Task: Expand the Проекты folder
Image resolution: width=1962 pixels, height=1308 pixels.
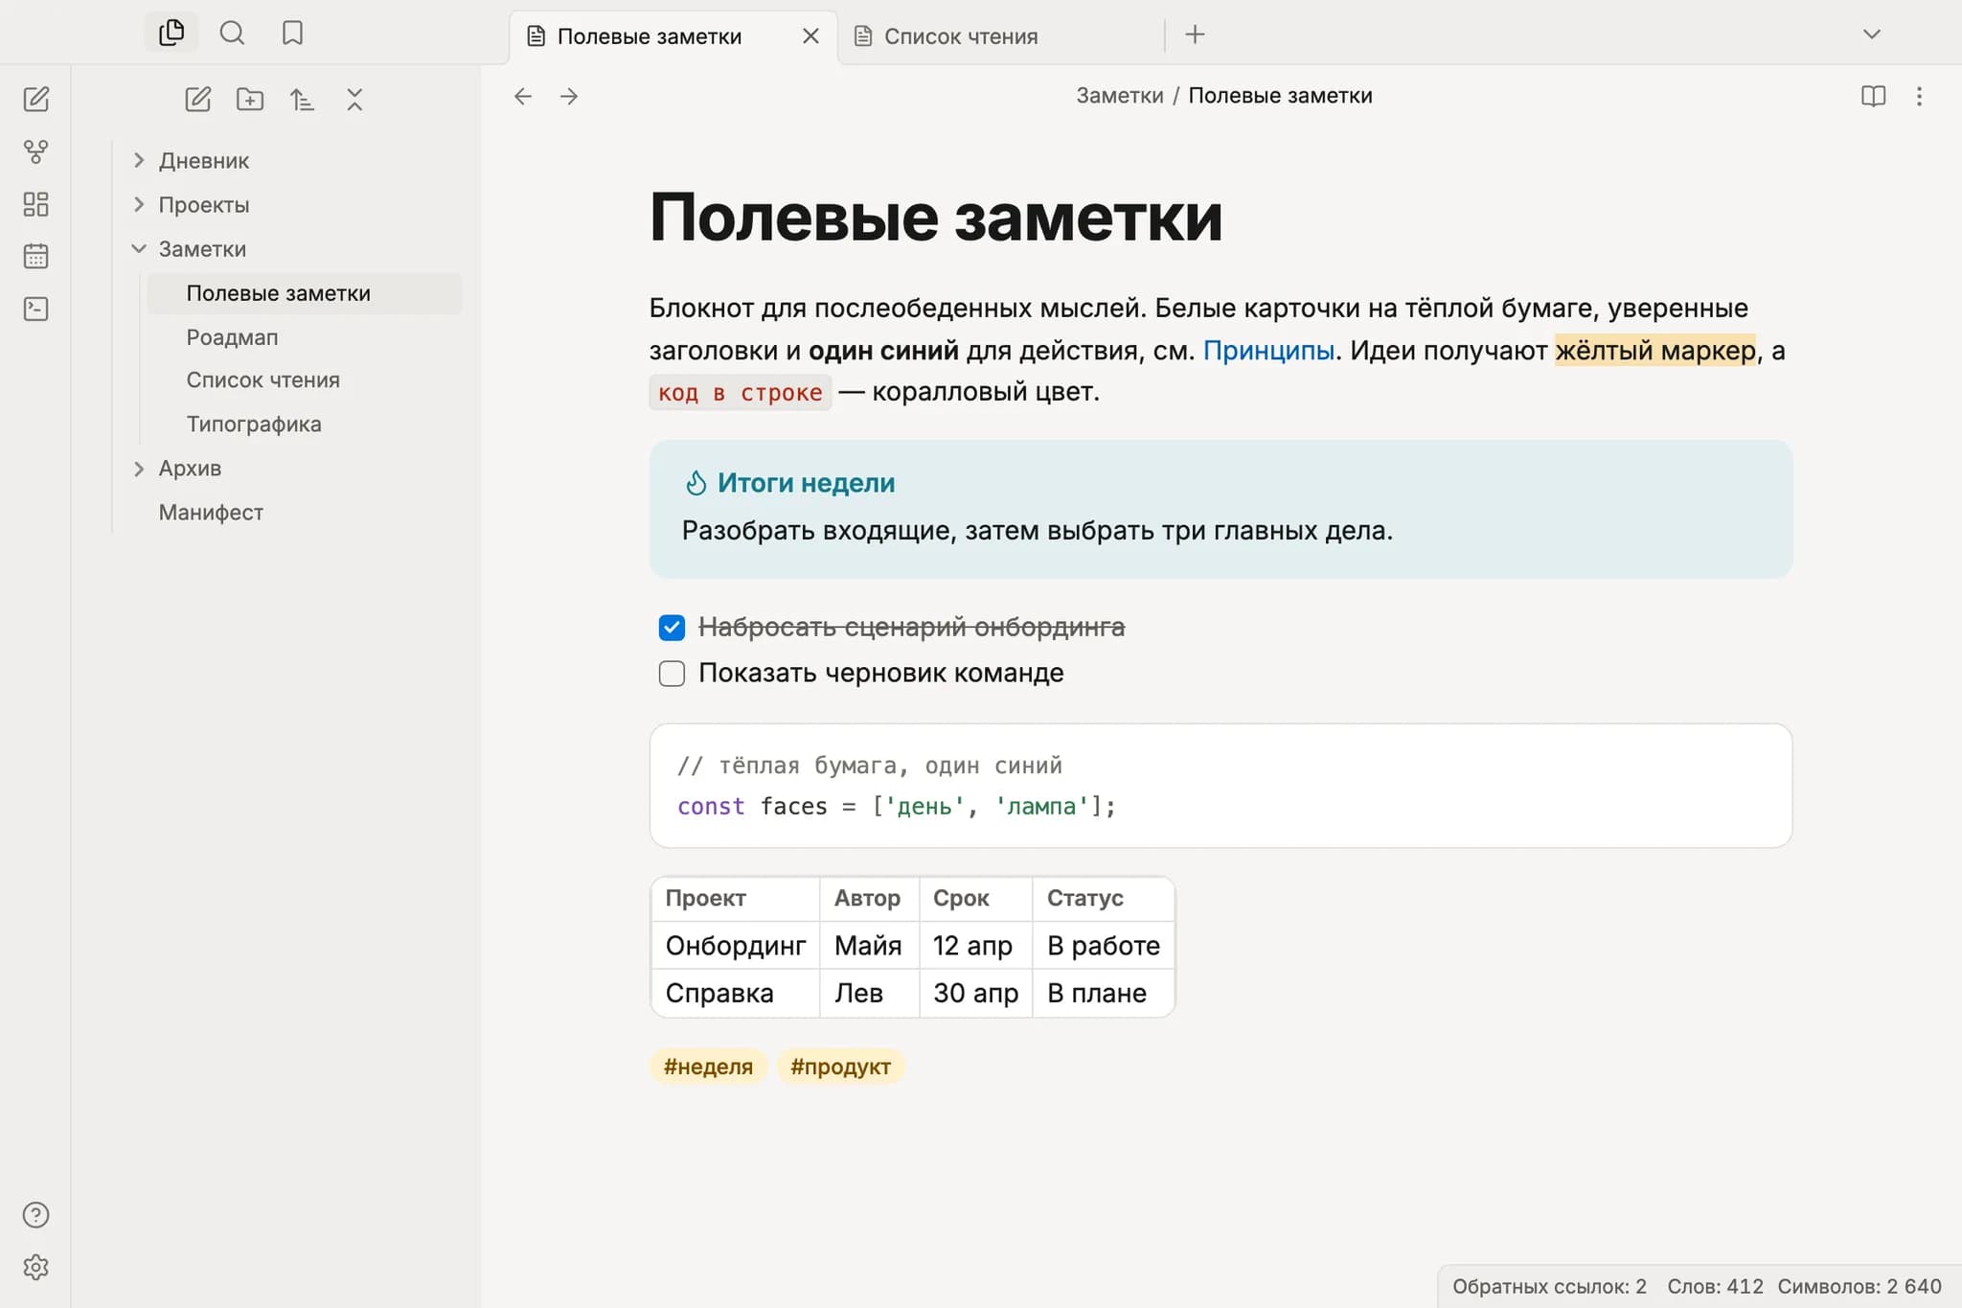Action: pyautogui.click(x=139, y=204)
